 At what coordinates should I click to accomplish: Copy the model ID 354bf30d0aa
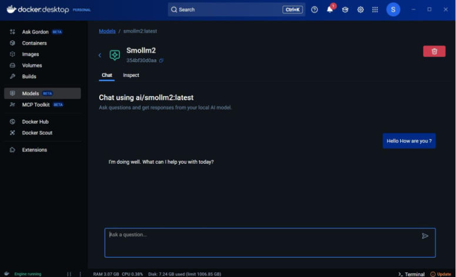pyautogui.click(x=161, y=60)
